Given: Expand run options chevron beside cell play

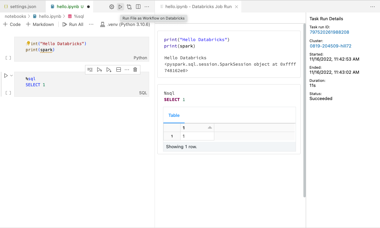Looking at the screenshot, I should [x=11, y=76].
